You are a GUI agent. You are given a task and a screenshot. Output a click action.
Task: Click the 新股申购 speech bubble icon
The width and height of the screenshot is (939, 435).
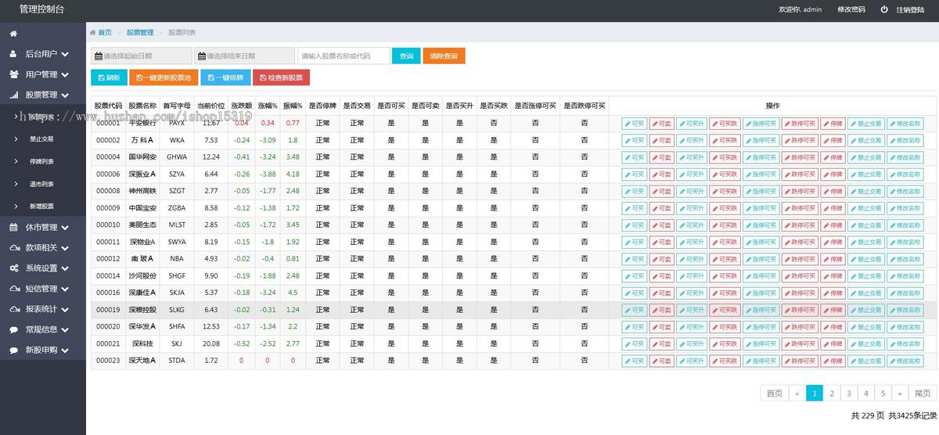point(14,350)
